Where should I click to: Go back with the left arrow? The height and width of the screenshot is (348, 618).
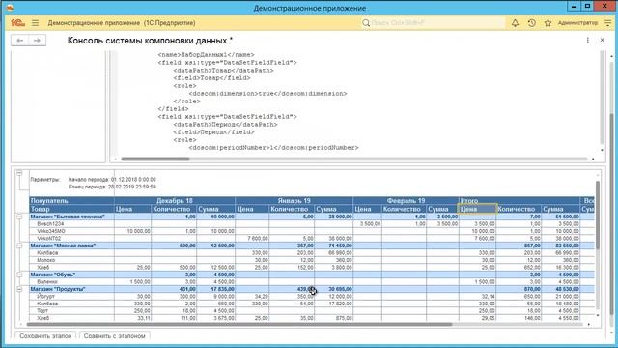coord(20,41)
